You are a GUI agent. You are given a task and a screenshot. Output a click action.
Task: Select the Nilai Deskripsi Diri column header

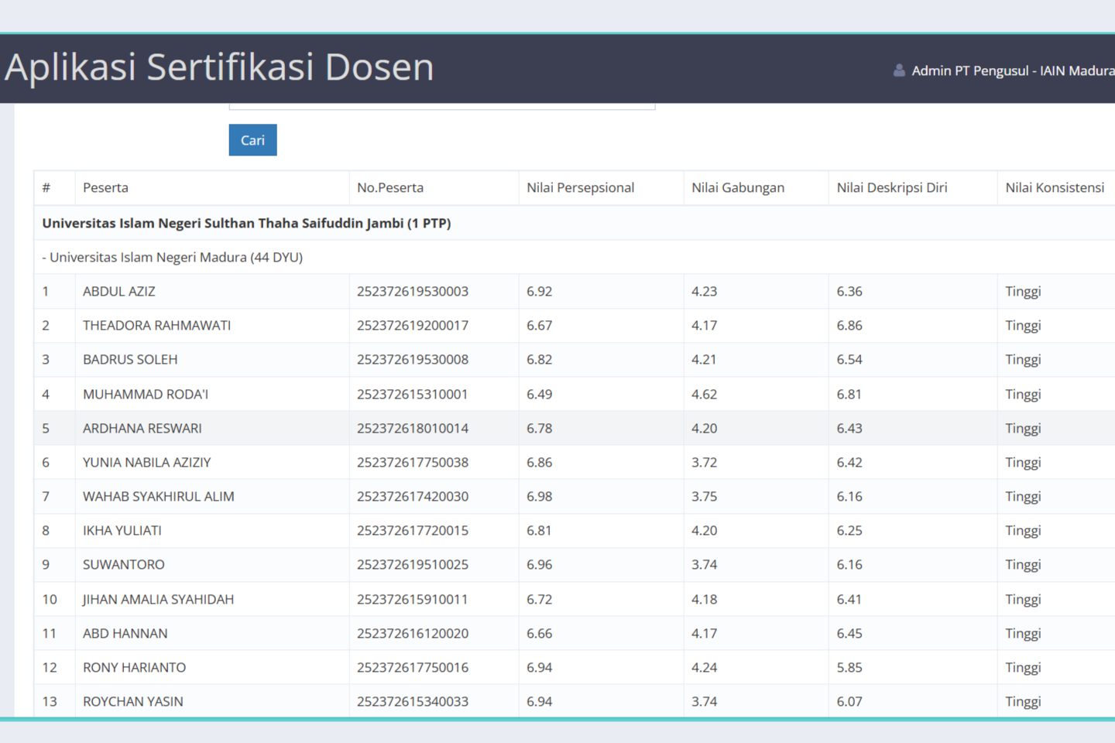(x=891, y=188)
